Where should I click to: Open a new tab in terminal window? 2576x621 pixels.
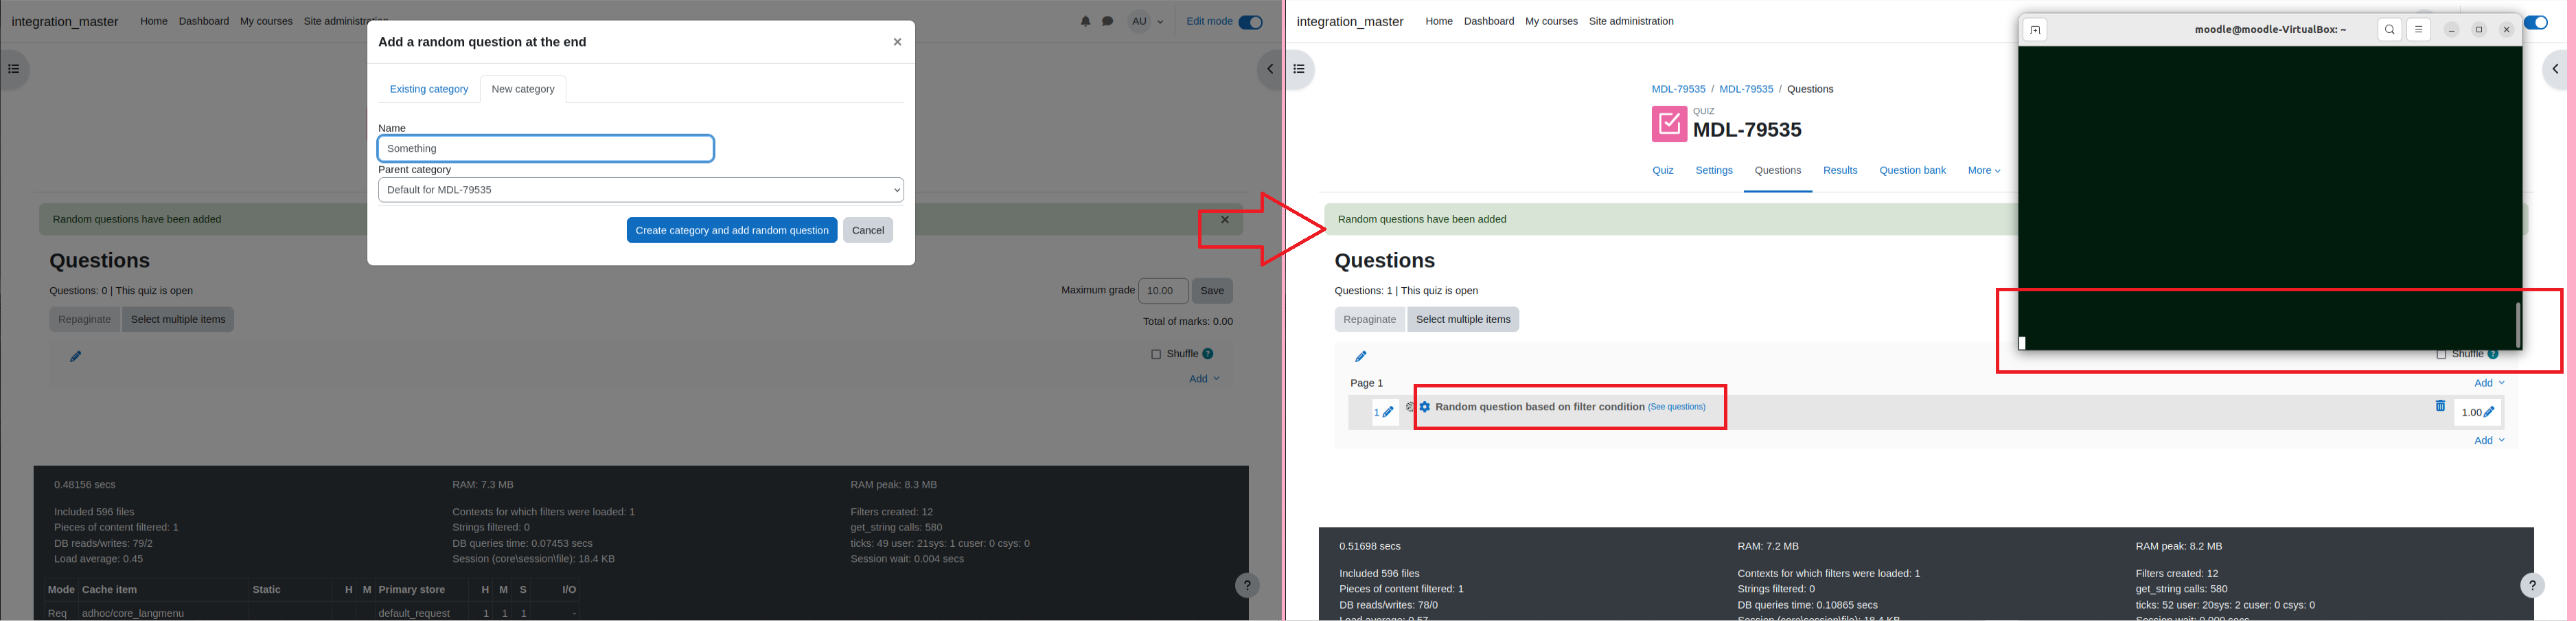2035,30
